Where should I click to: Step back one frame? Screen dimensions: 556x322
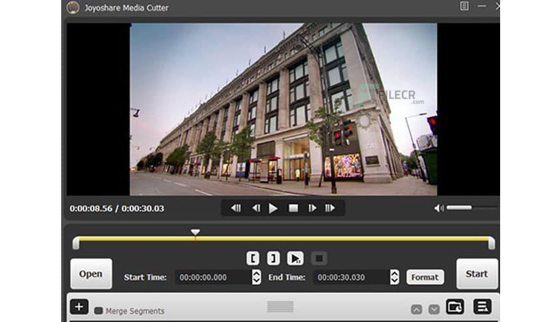(256, 208)
